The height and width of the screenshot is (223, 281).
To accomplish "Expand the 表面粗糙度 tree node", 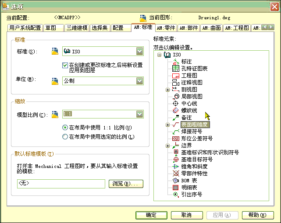I will coord(167,125).
